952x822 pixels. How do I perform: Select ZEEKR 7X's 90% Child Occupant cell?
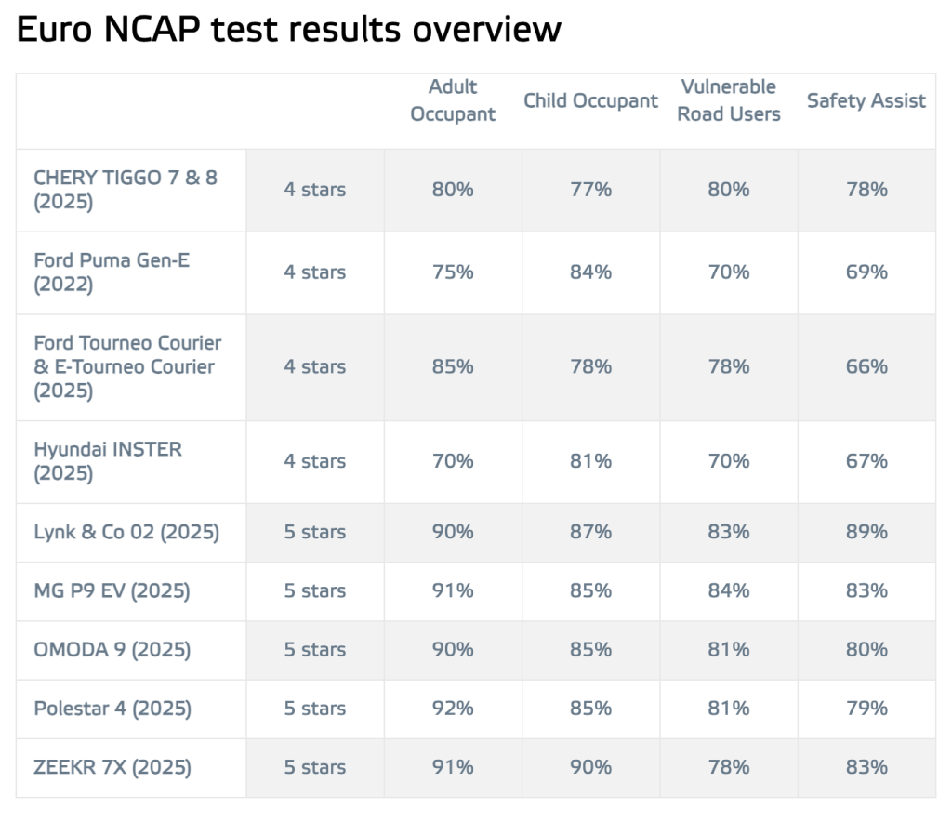590,768
